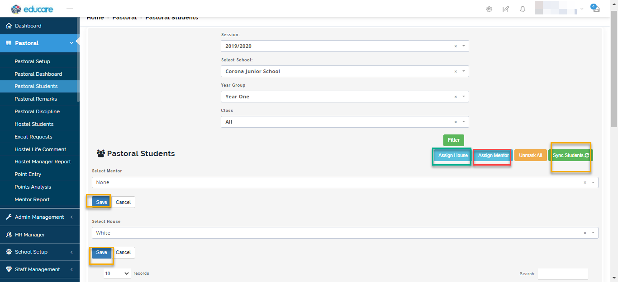Click the Home breadcrumb link
618x282 pixels.
(x=95, y=18)
